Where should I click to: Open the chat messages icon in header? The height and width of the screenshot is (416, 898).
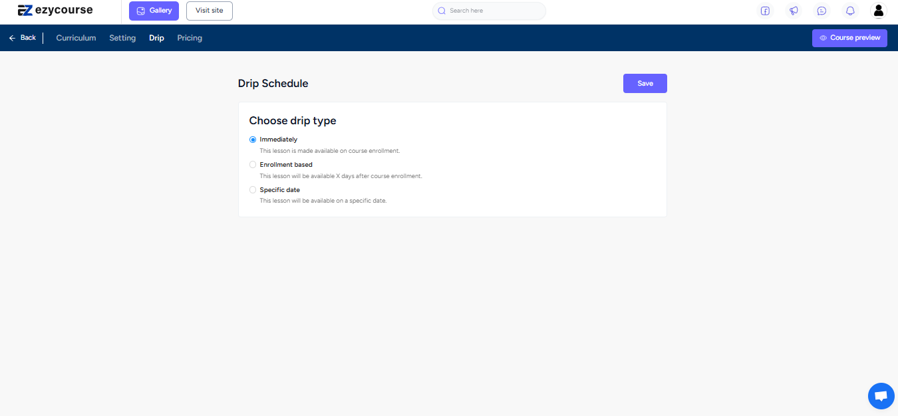822,11
